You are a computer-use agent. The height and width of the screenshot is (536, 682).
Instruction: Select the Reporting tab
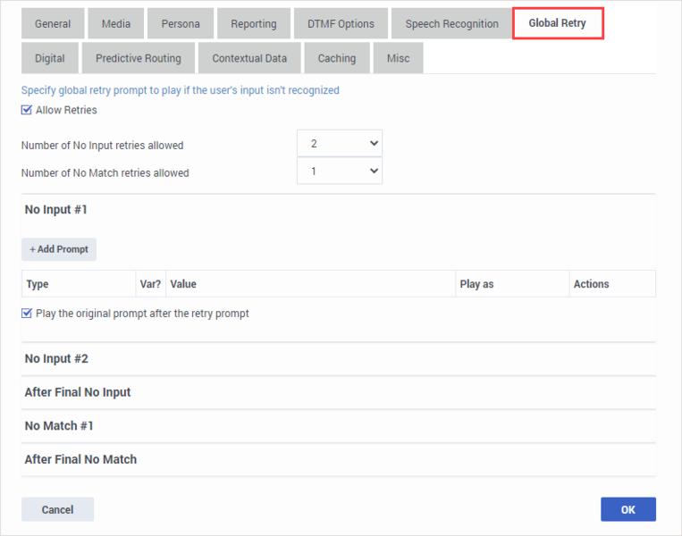pyautogui.click(x=254, y=23)
